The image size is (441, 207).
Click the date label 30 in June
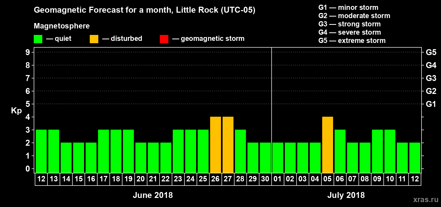point(265,179)
